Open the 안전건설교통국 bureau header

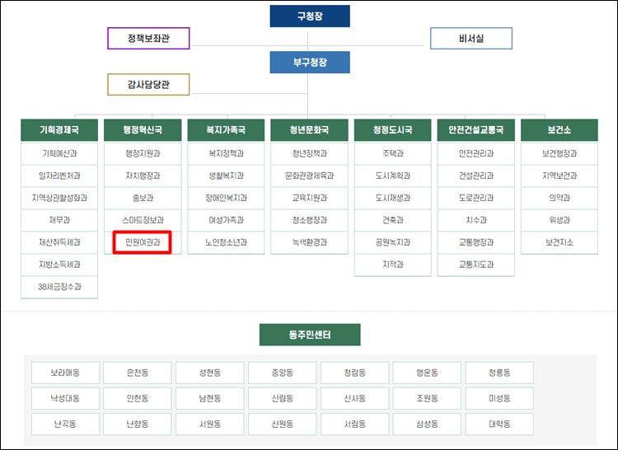[x=476, y=130]
